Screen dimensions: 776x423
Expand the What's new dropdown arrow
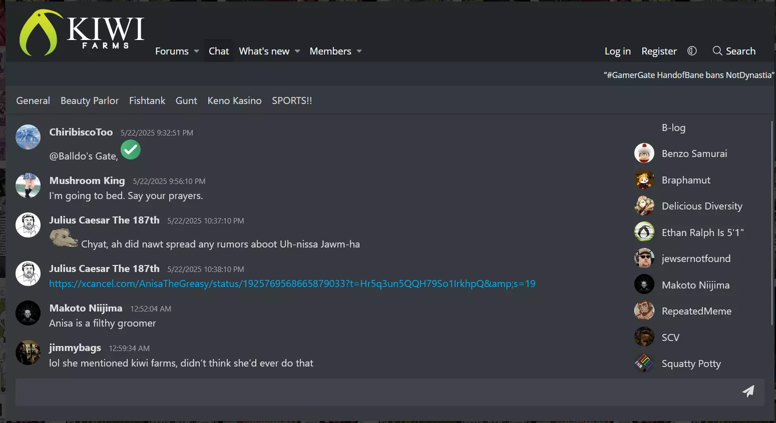(x=297, y=51)
